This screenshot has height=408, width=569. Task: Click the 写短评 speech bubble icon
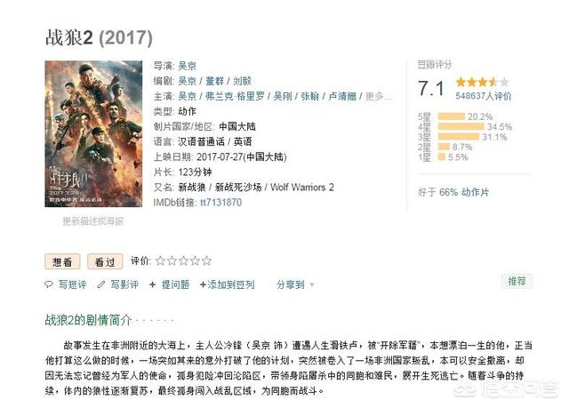point(51,284)
